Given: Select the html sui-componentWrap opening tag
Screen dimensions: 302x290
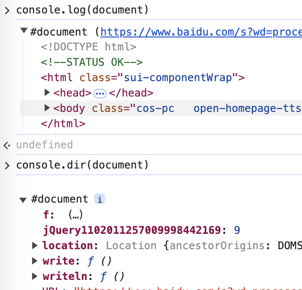Looking at the screenshot, I should pyautogui.click(x=143, y=78).
